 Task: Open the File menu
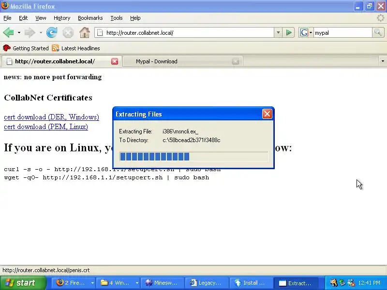7,18
